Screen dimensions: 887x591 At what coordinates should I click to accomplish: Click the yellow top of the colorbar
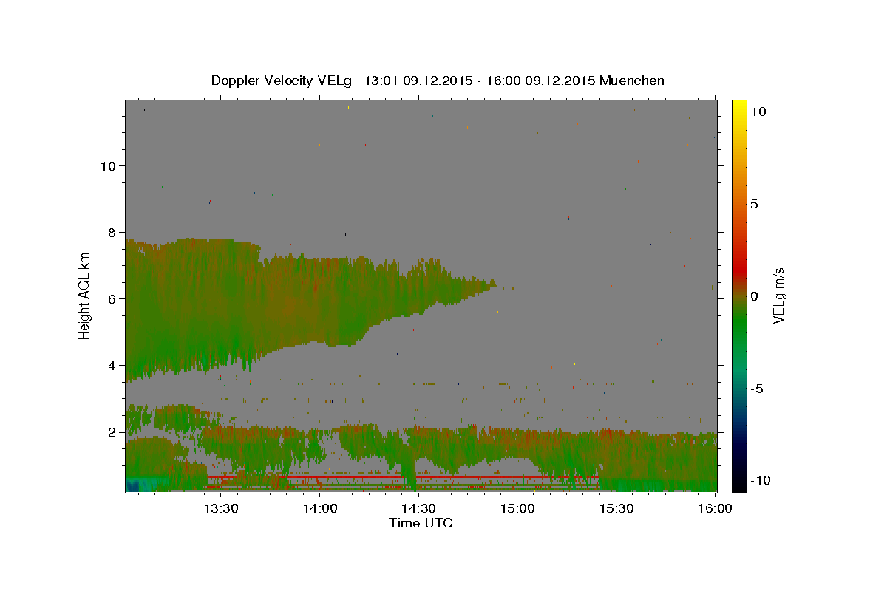coord(738,103)
